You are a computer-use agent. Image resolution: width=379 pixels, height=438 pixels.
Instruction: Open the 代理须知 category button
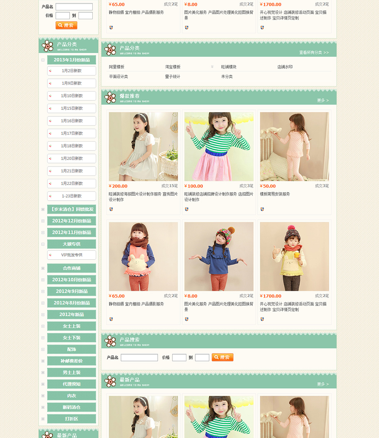72,384
